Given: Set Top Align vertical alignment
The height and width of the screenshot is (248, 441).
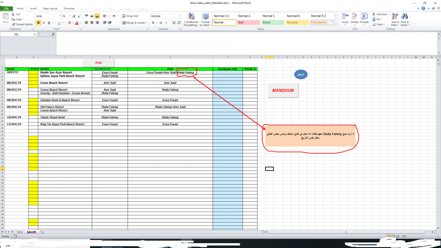Looking at the screenshot, I should (x=86, y=16).
